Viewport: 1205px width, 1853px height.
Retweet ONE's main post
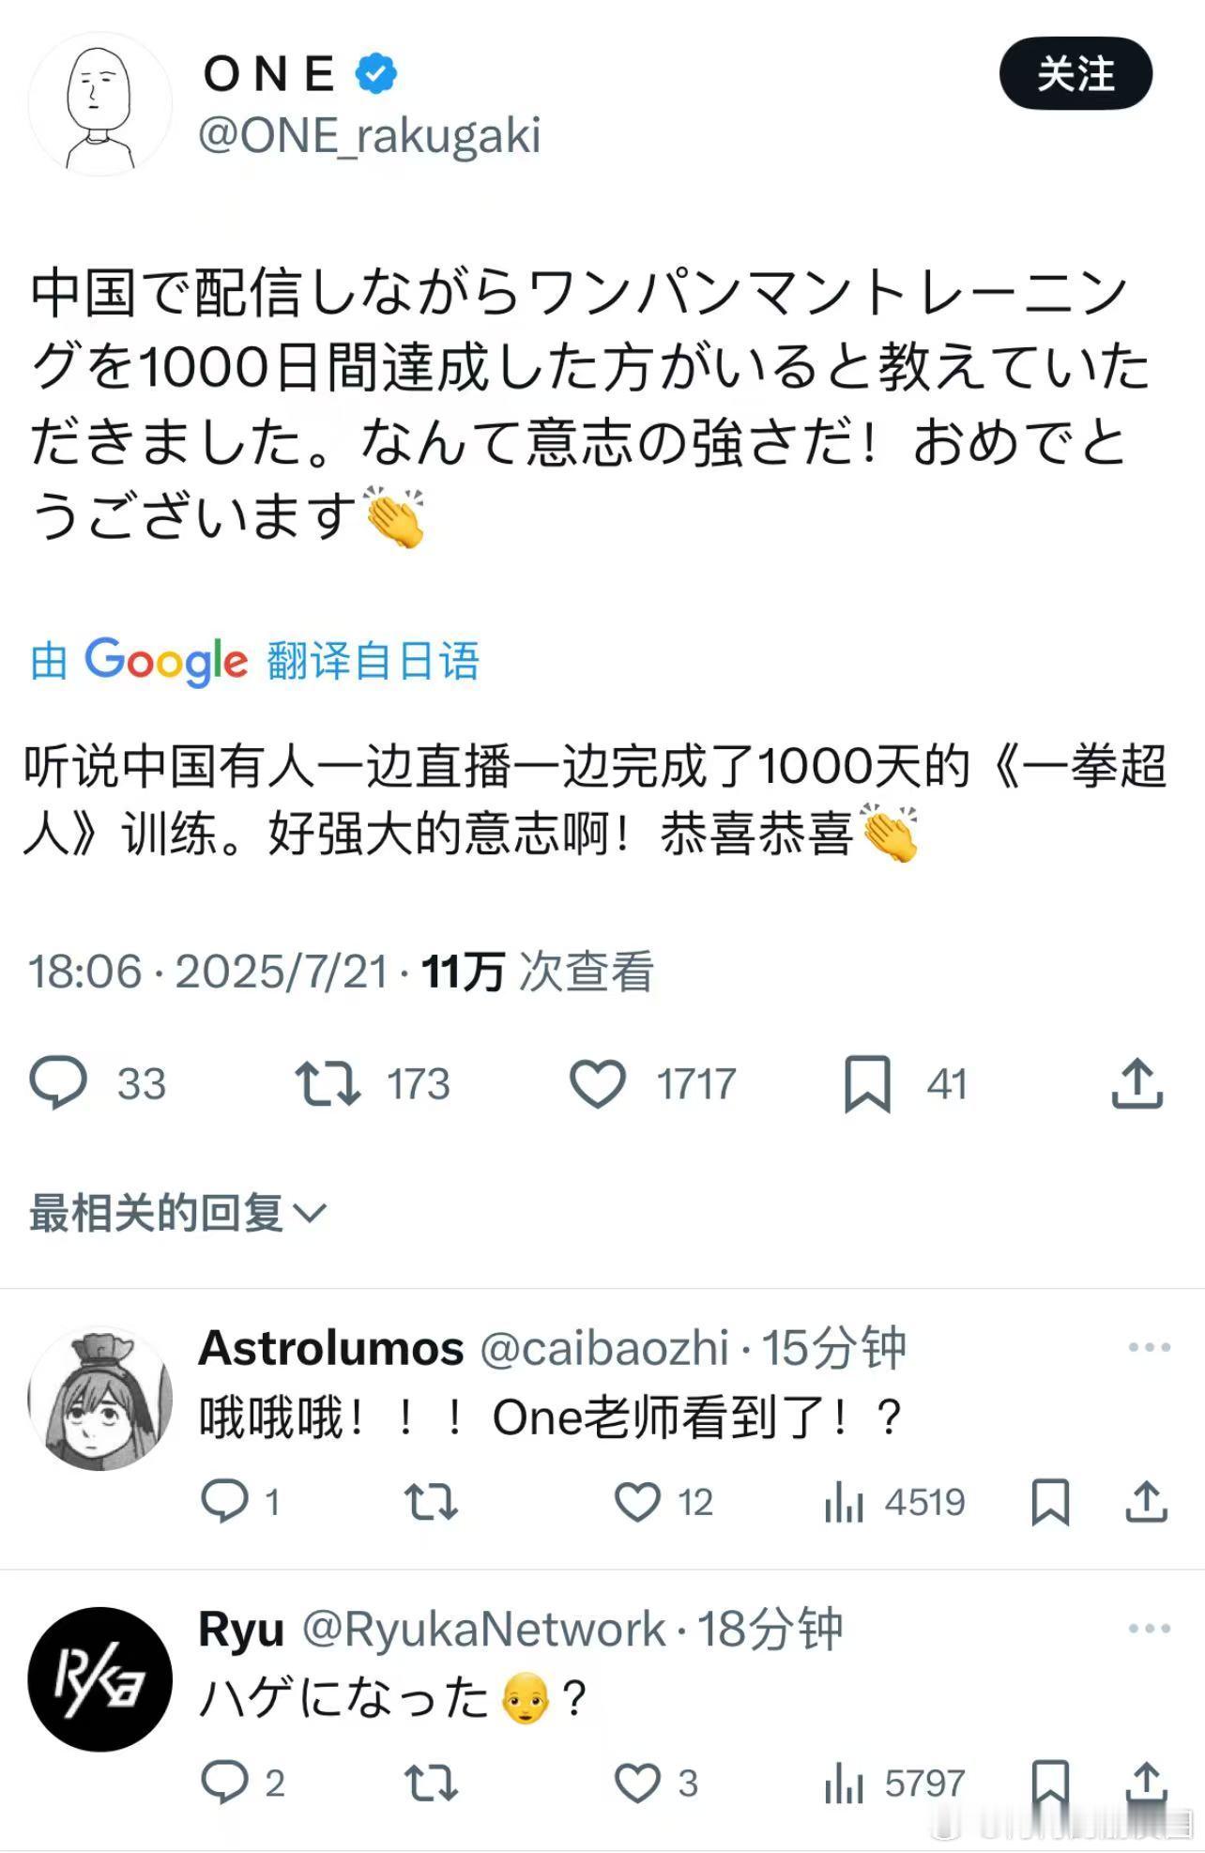[x=328, y=1083]
